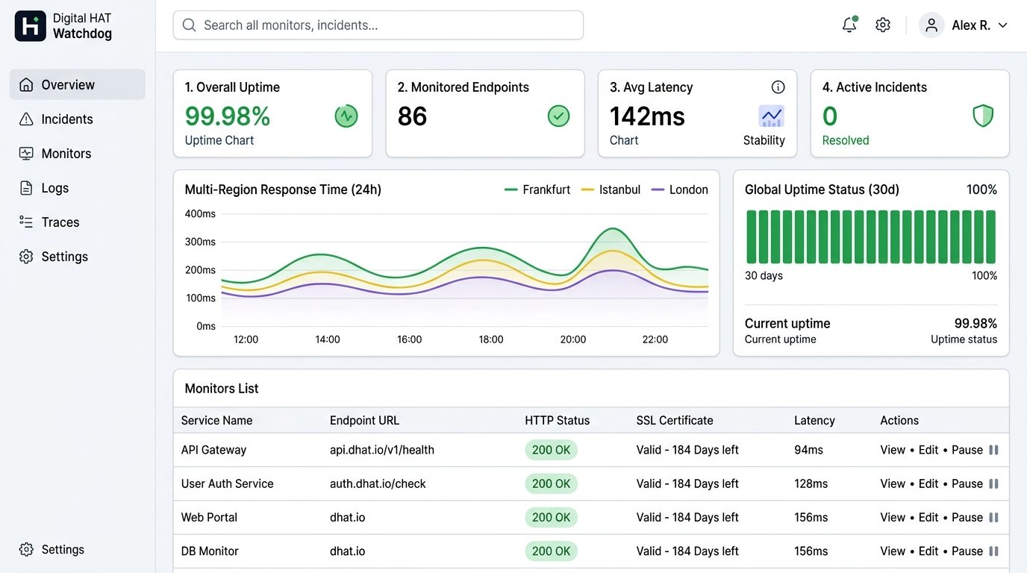The height and width of the screenshot is (573, 1027).
Task: Click the Overall Uptime pulse icon
Action: pyautogui.click(x=346, y=116)
